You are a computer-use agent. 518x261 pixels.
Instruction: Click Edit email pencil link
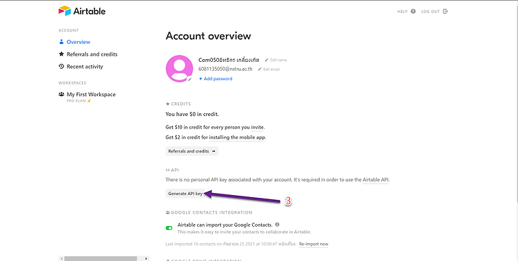pos(269,69)
